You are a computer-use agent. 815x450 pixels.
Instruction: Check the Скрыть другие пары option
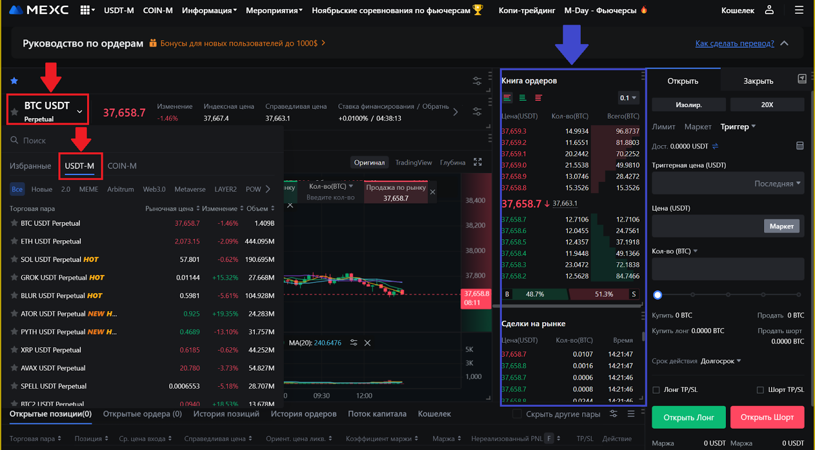(517, 414)
